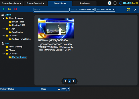The width and height of the screenshot is (139, 99).
Task: Select Global Never Expiring folder
Action: 14,18
